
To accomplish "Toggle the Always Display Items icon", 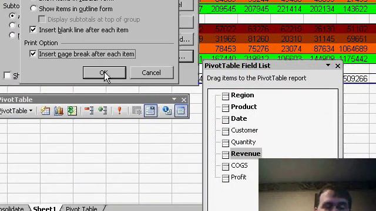I will click(150, 111).
